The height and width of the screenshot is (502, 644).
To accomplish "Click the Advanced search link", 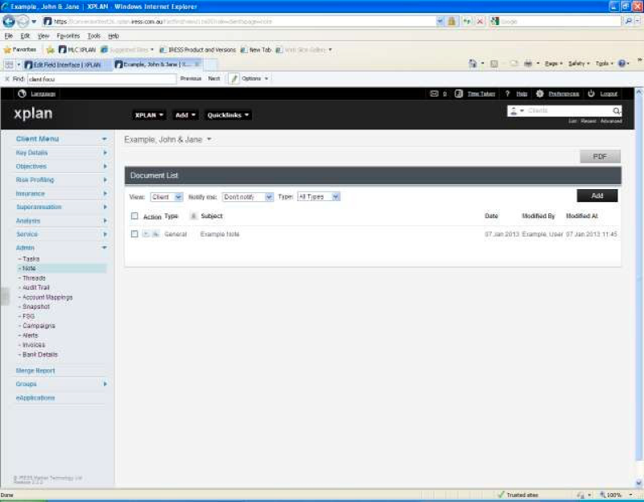I will click(611, 121).
